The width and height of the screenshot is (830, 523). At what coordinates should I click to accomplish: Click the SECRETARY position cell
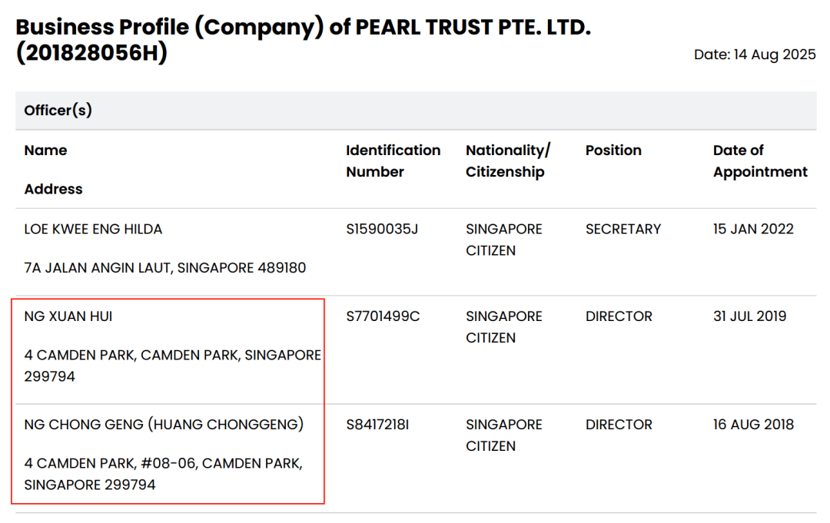click(x=623, y=230)
